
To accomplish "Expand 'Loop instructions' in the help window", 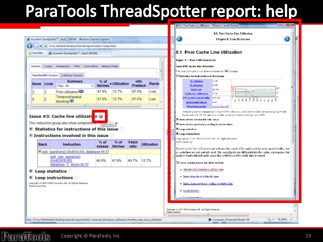I will coord(177,134).
